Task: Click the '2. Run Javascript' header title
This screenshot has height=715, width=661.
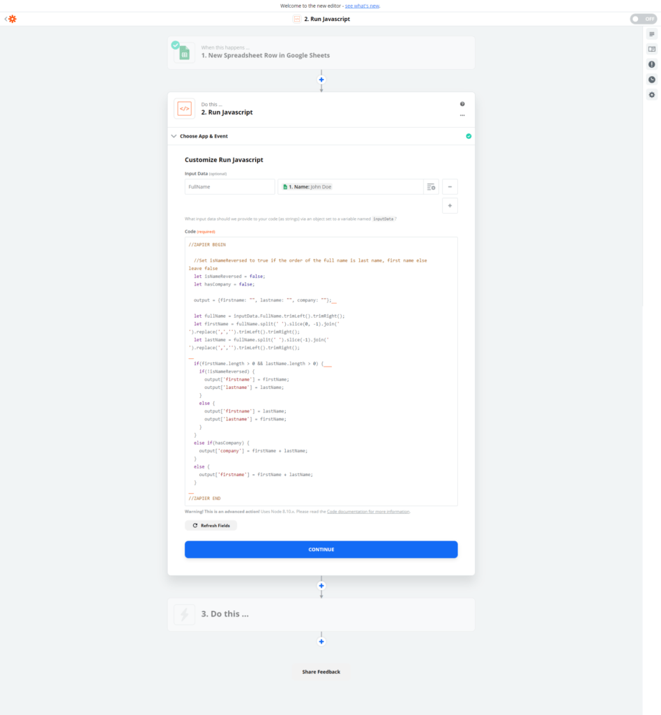Action: point(327,19)
